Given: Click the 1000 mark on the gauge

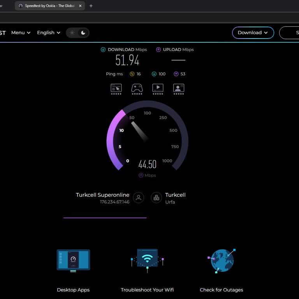Looking at the screenshot, I should click(167, 161).
